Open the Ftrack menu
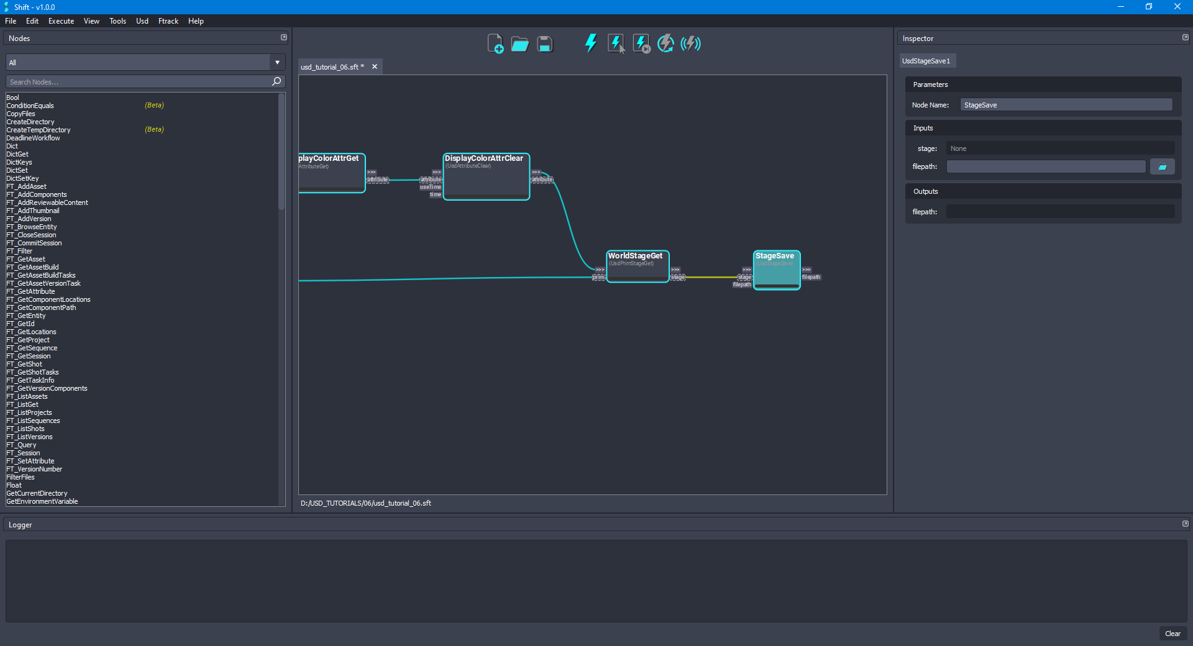1193x646 pixels. tap(168, 20)
